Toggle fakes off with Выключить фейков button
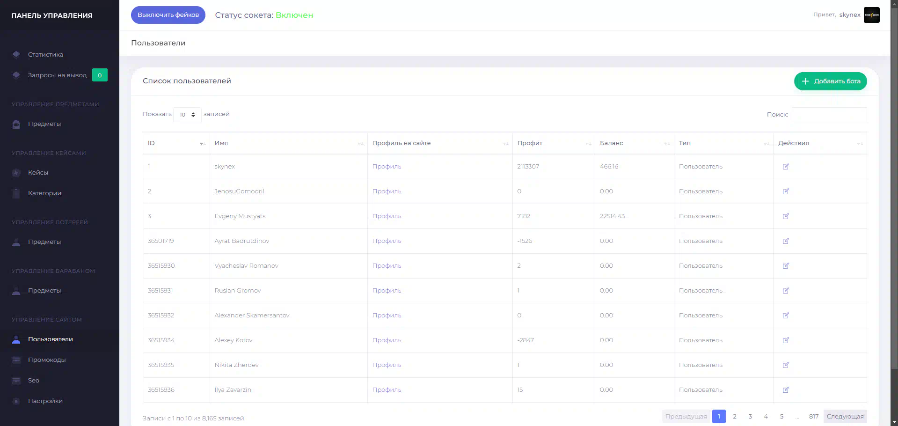 click(168, 15)
